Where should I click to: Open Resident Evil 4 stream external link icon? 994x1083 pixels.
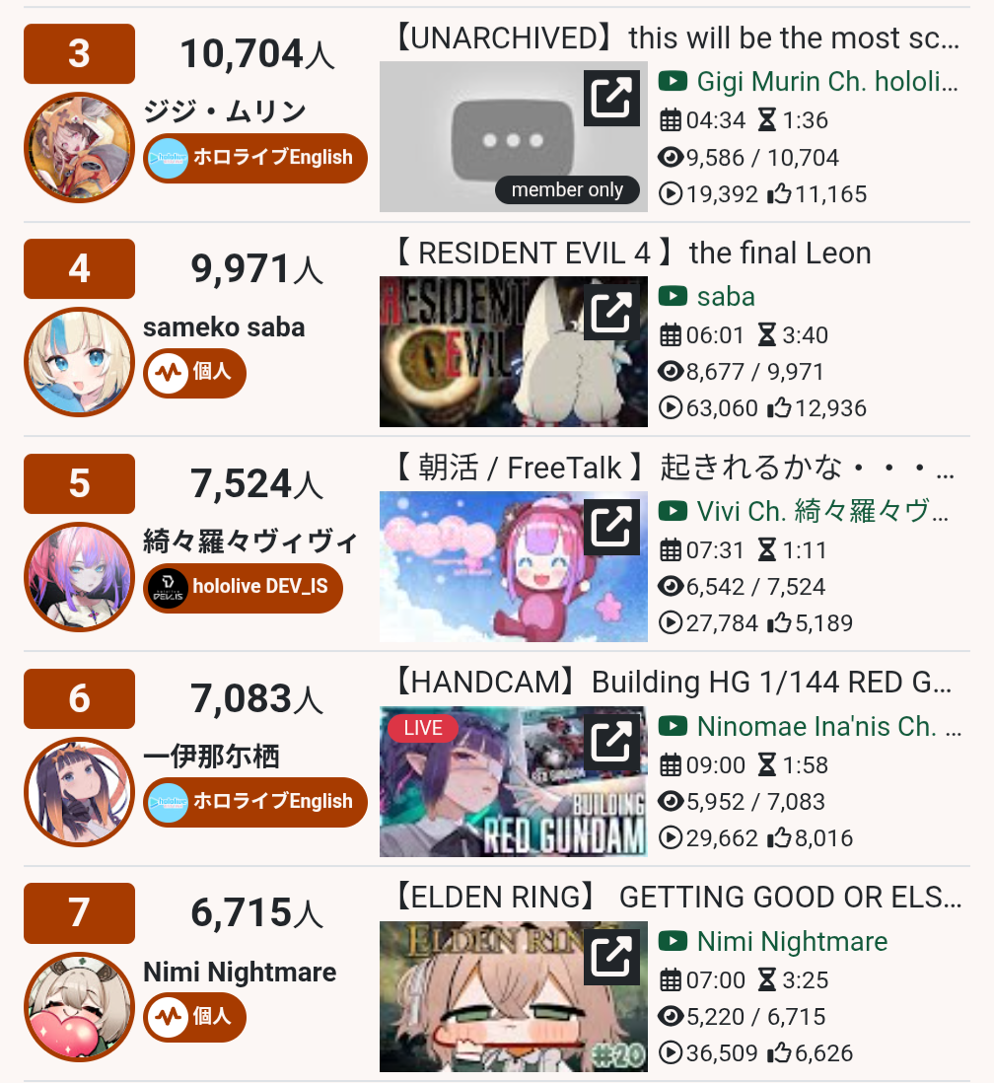(611, 313)
